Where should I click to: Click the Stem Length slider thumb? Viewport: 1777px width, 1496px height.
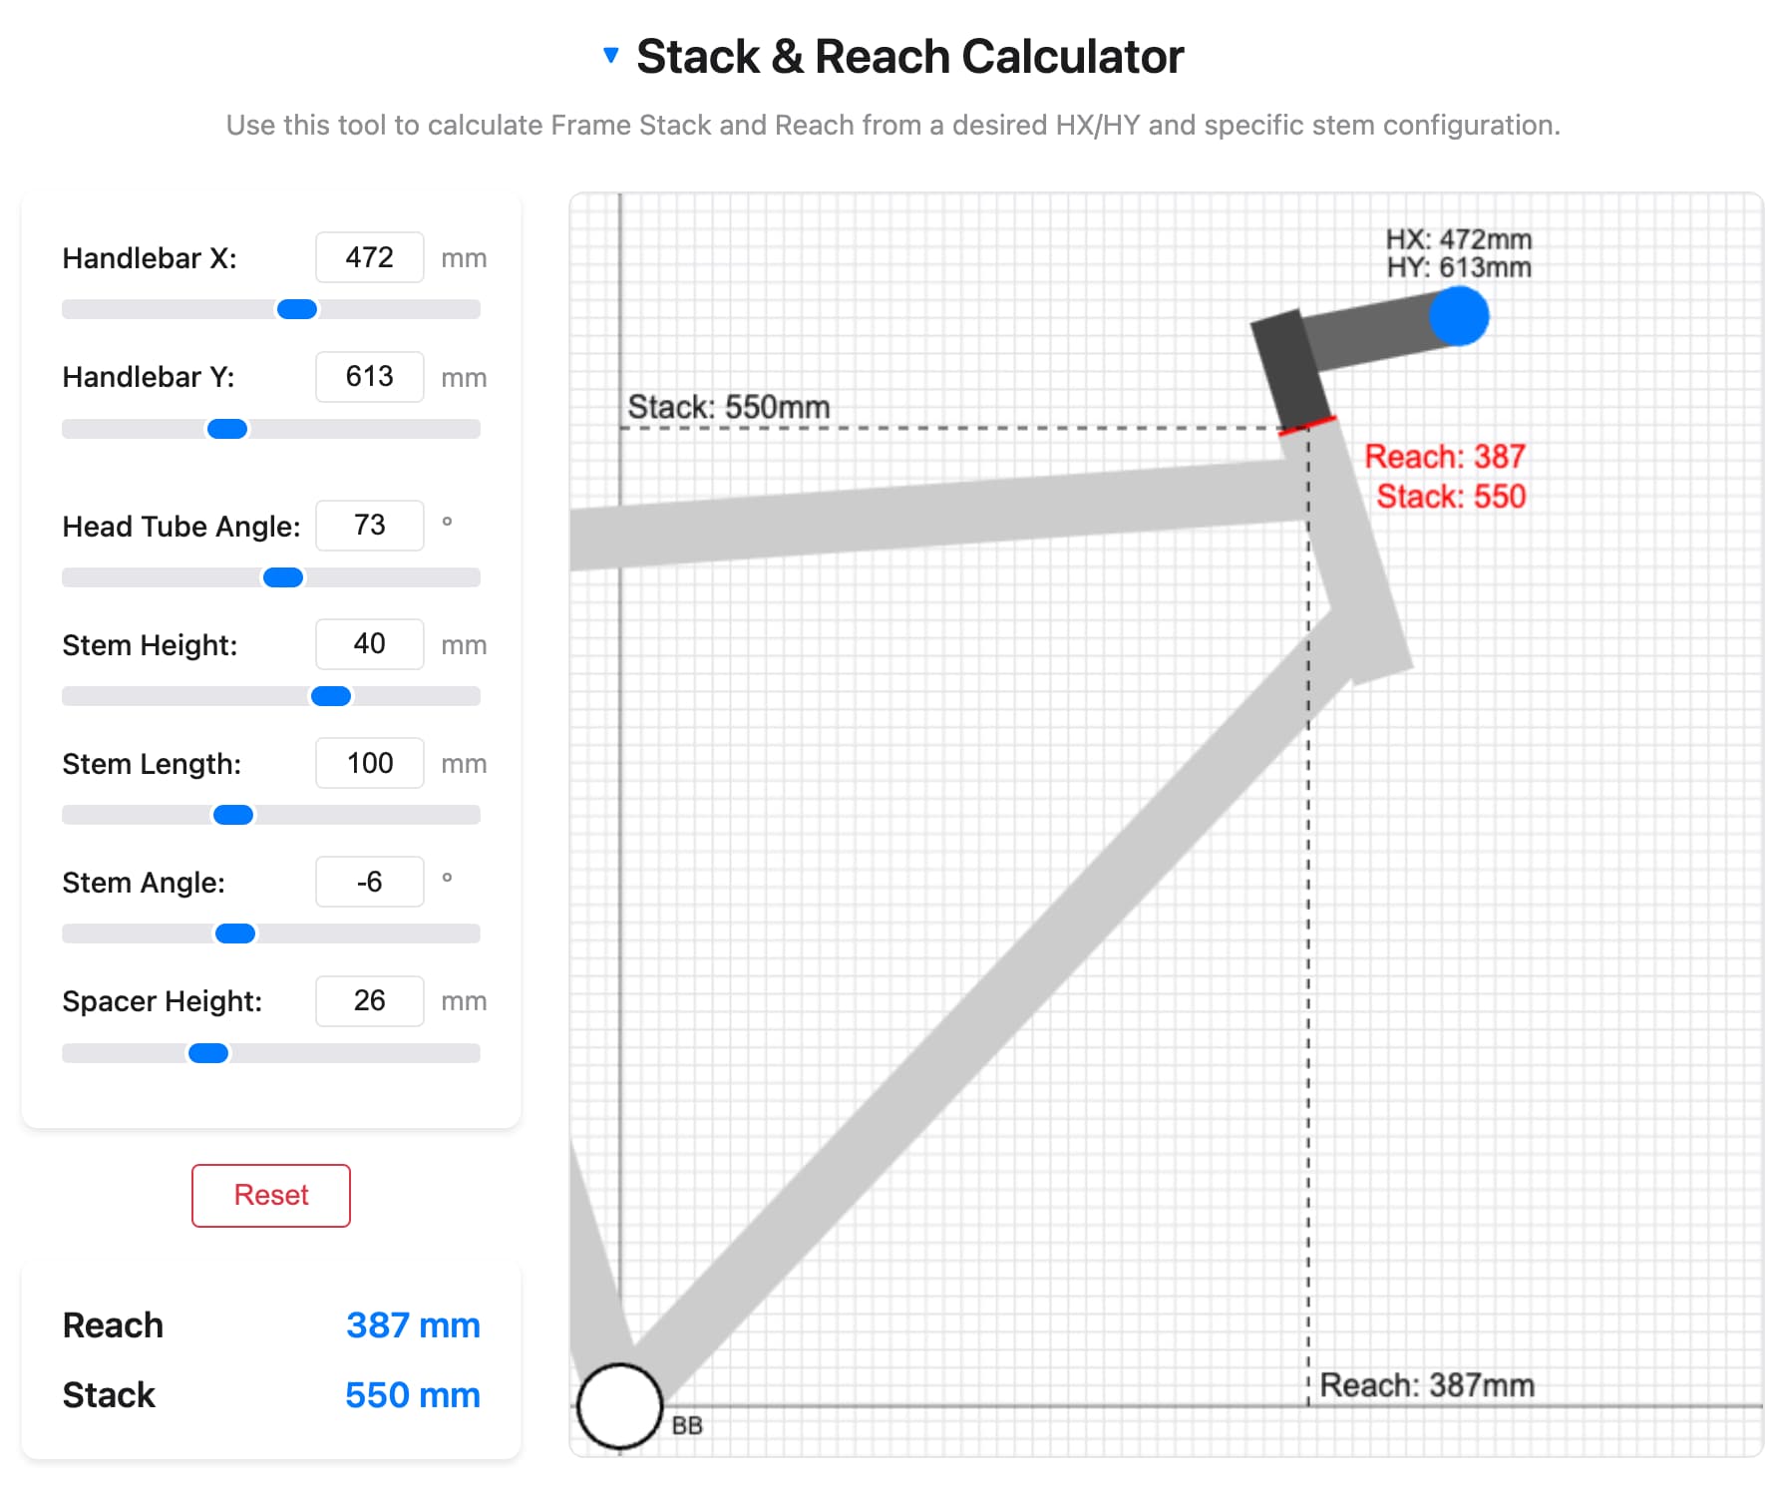[233, 815]
